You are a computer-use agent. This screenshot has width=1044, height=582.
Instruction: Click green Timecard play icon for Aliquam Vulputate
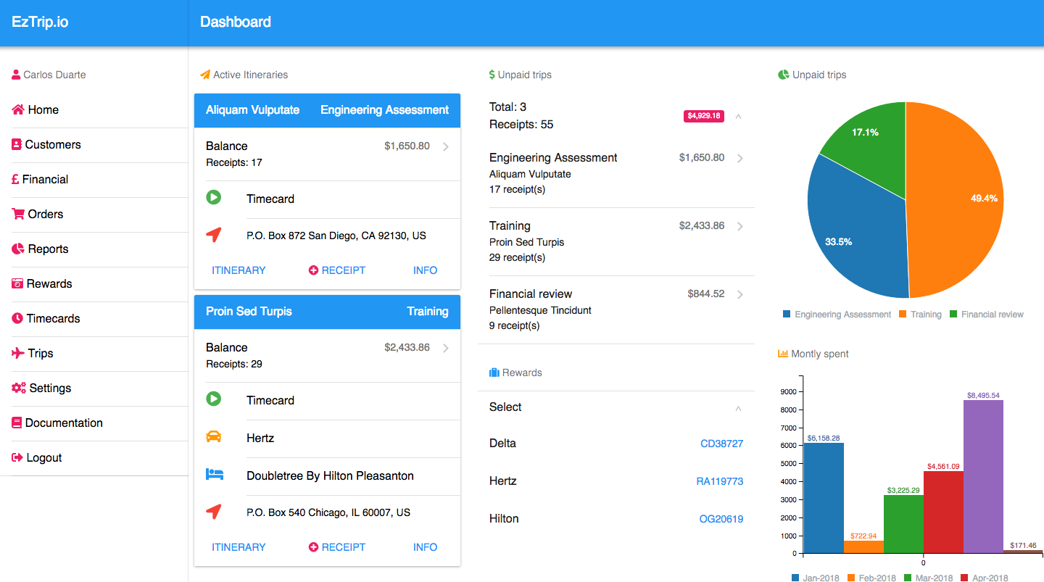(x=213, y=198)
